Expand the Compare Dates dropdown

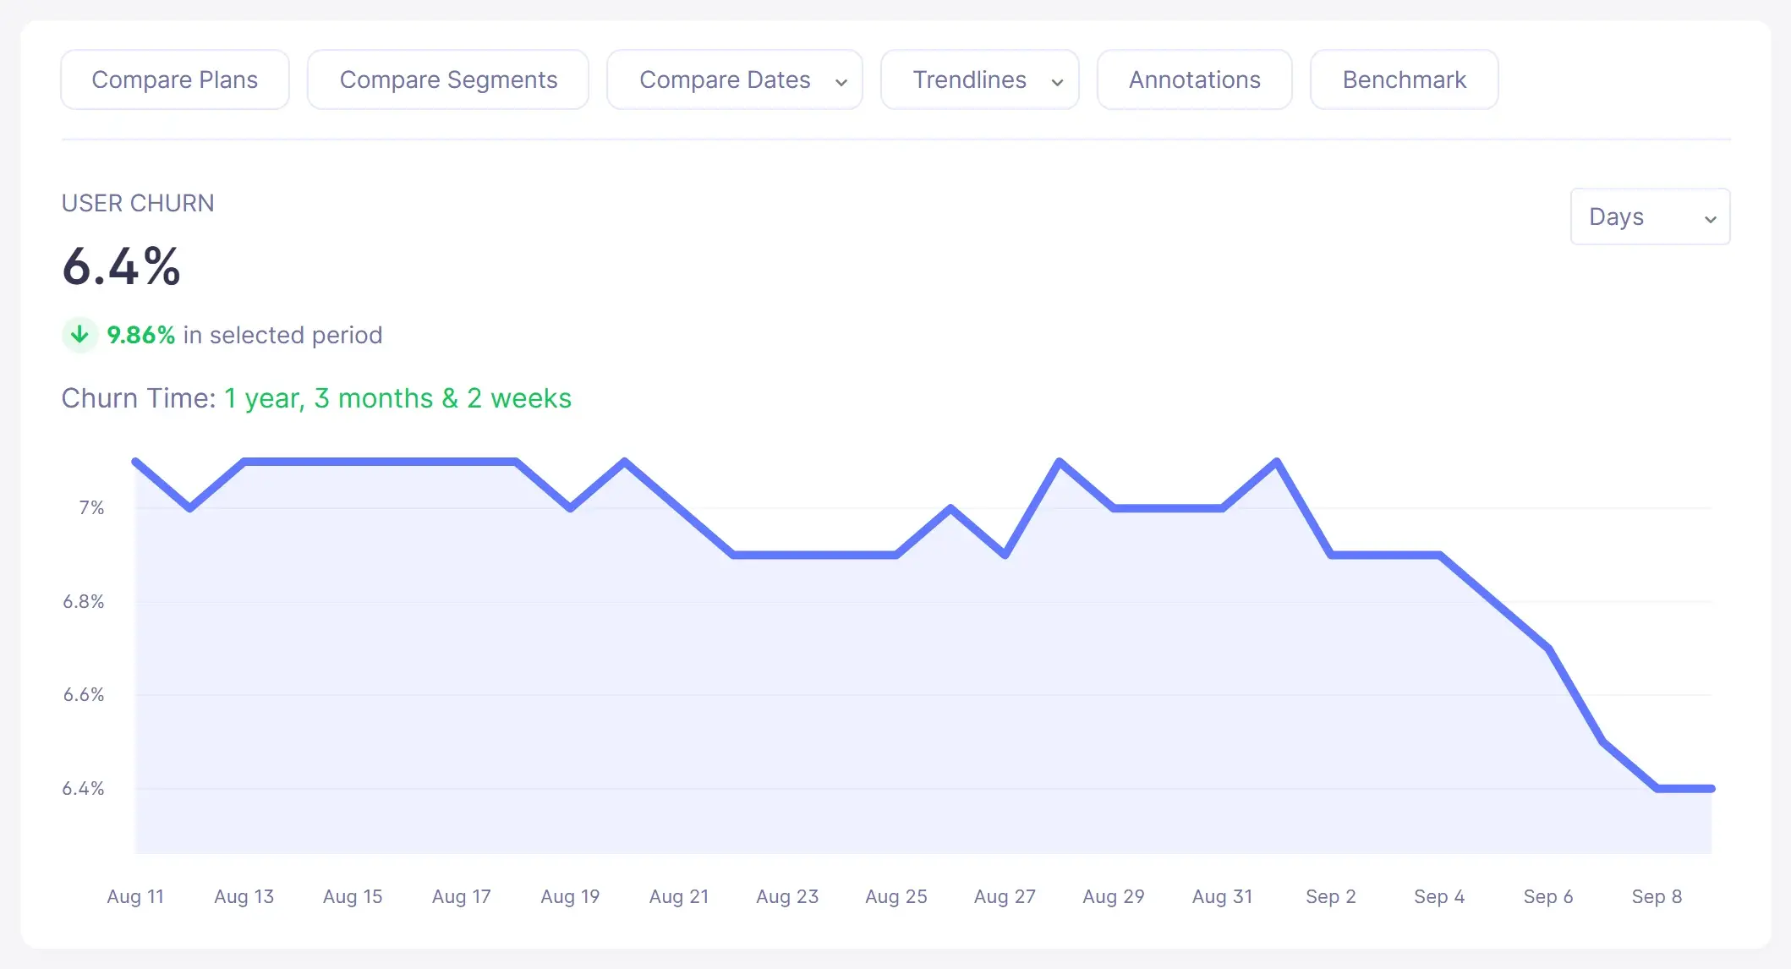pyautogui.click(x=735, y=79)
